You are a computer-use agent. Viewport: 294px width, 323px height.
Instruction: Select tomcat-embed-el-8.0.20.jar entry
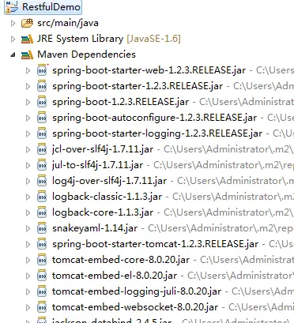(115, 276)
